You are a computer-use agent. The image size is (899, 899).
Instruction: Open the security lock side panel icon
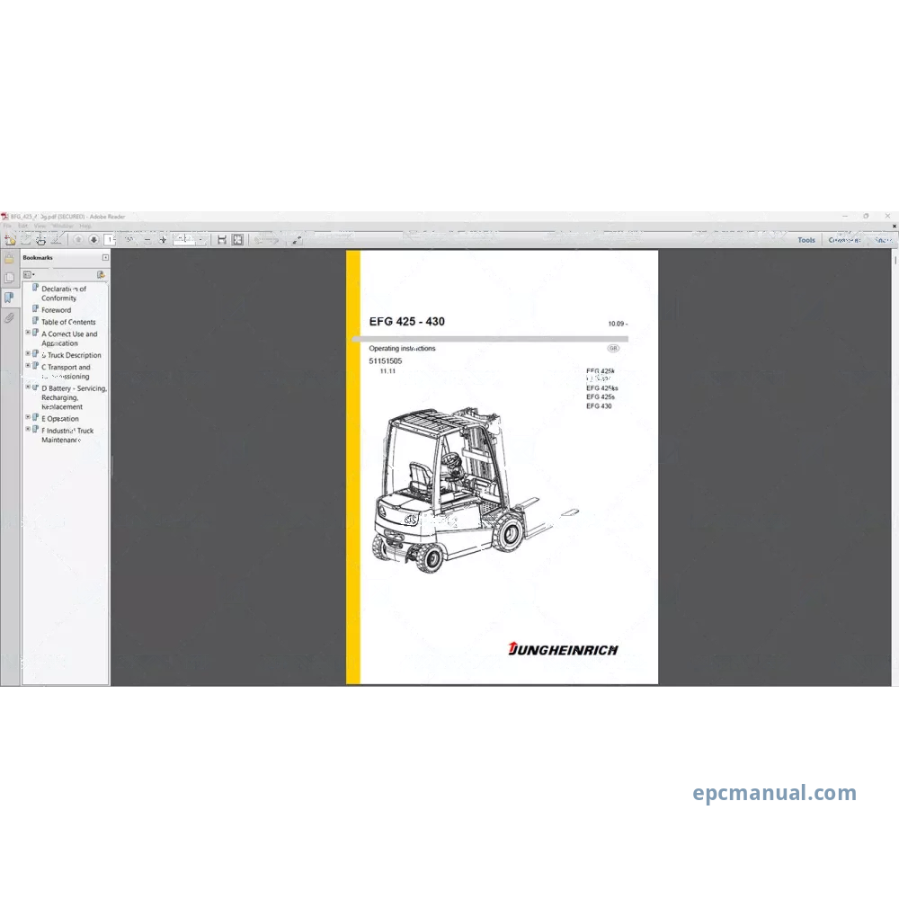point(9,259)
